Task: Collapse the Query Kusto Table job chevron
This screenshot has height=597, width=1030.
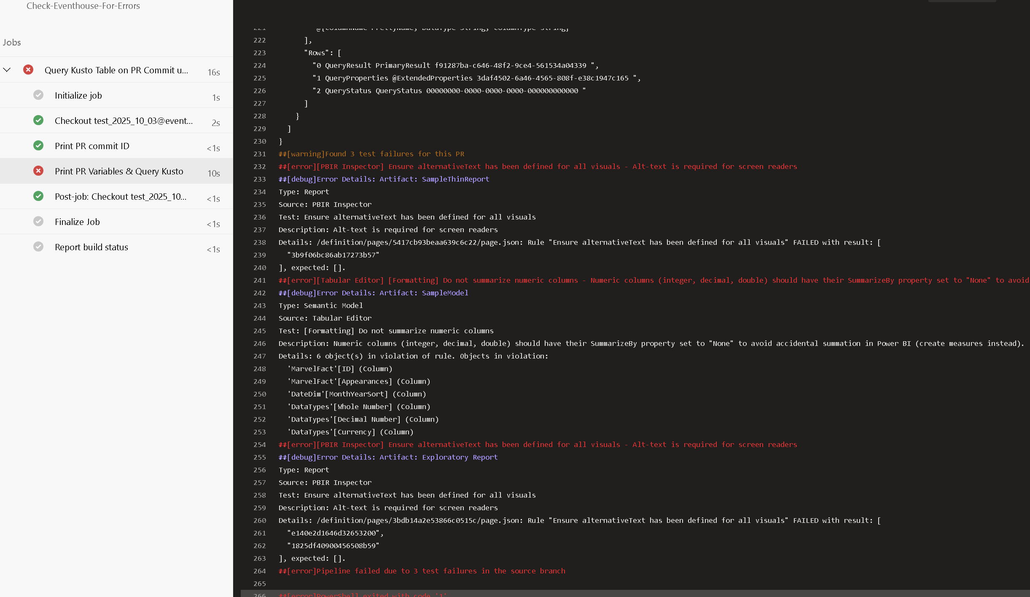Action: click(7, 70)
